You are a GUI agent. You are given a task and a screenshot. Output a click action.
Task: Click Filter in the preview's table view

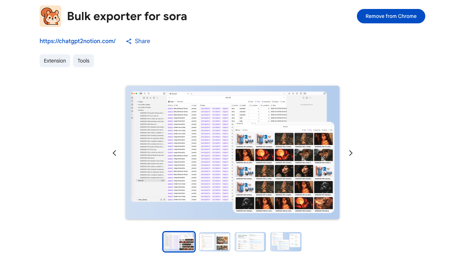(258, 102)
